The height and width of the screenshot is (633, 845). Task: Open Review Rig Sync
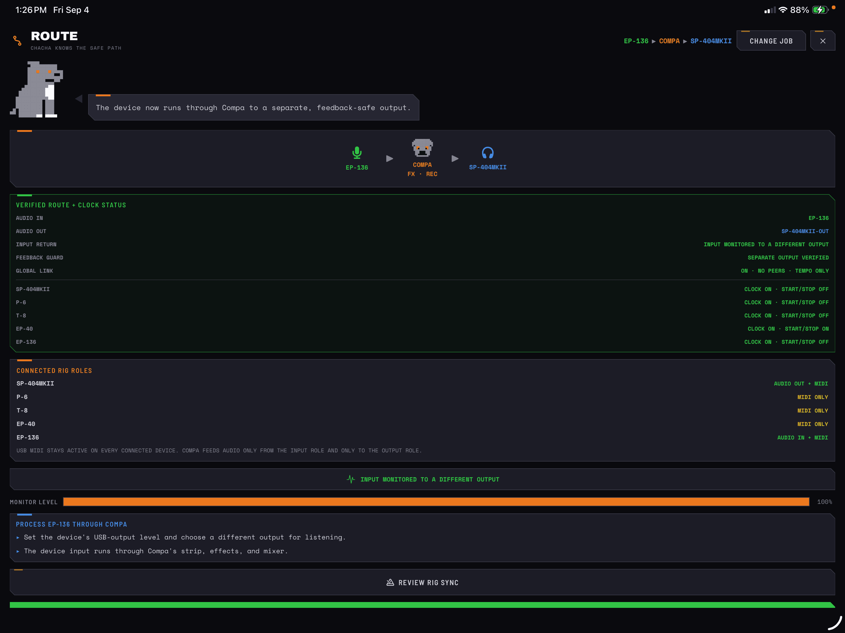422,582
